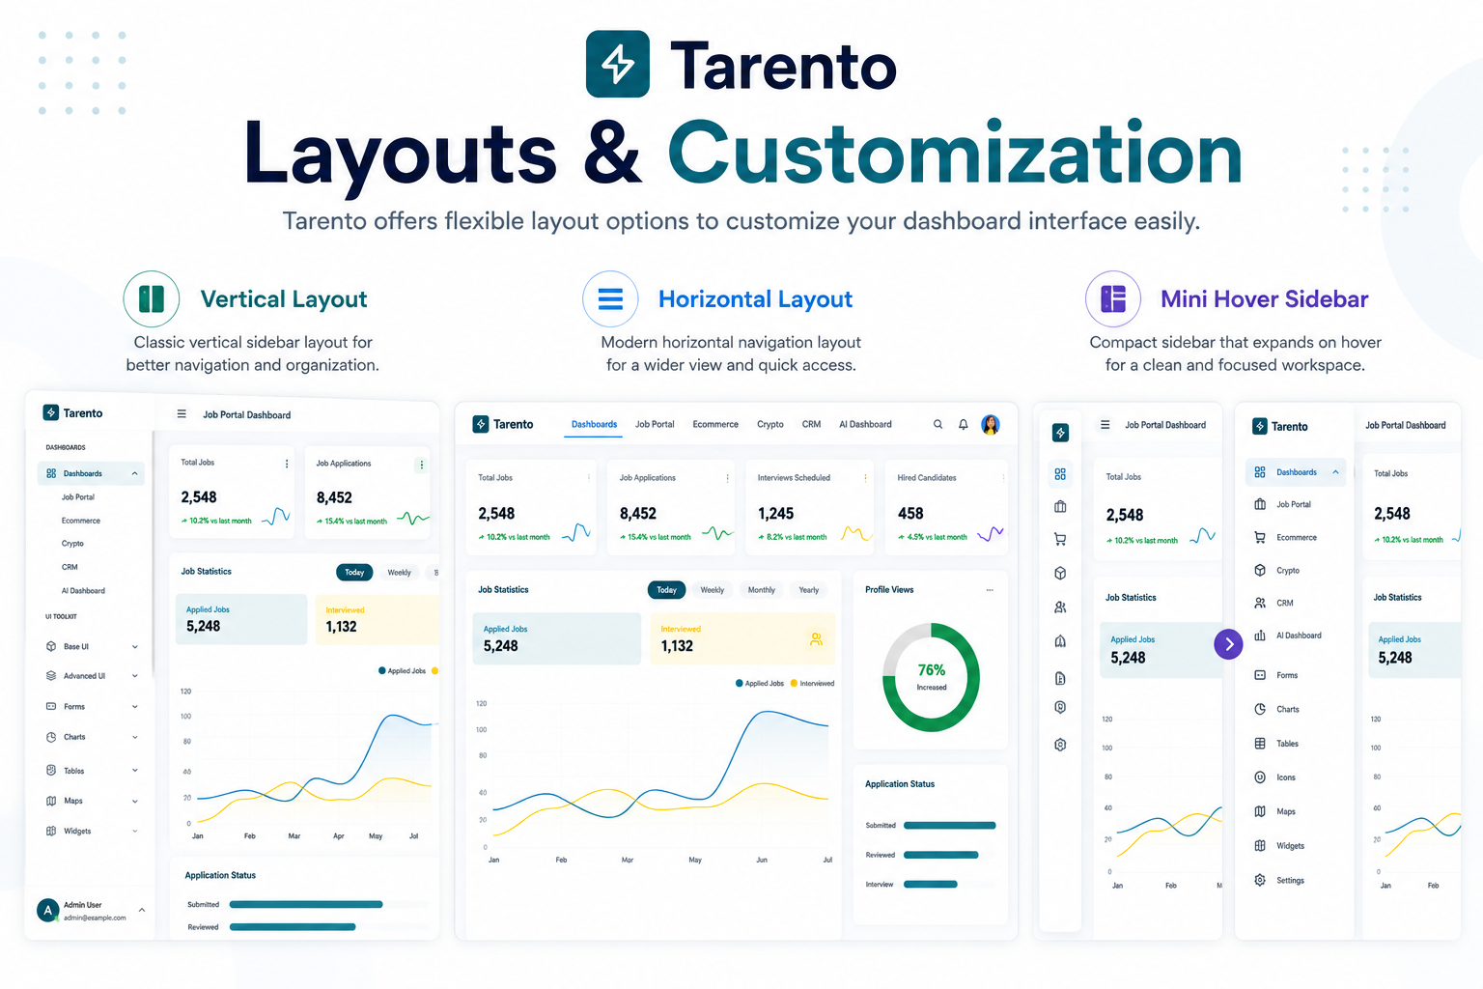Click the users icon in collapsed mini sidebar
The height and width of the screenshot is (989, 1483).
point(1060,608)
